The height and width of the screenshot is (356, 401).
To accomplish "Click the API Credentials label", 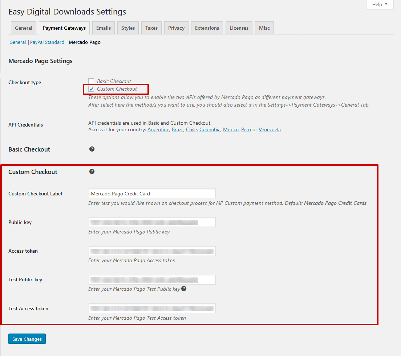I will 25,125.
